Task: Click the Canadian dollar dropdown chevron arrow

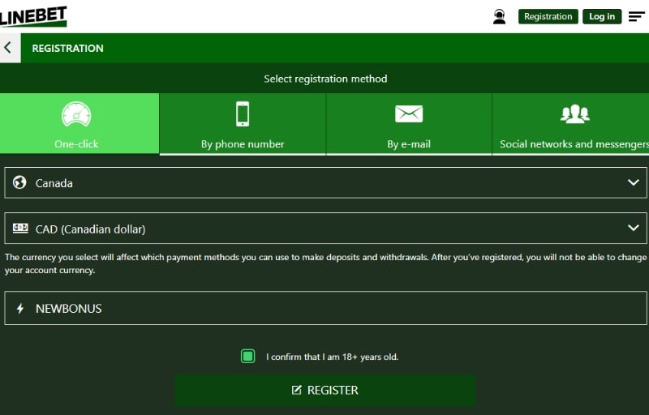Action: click(x=634, y=228)
